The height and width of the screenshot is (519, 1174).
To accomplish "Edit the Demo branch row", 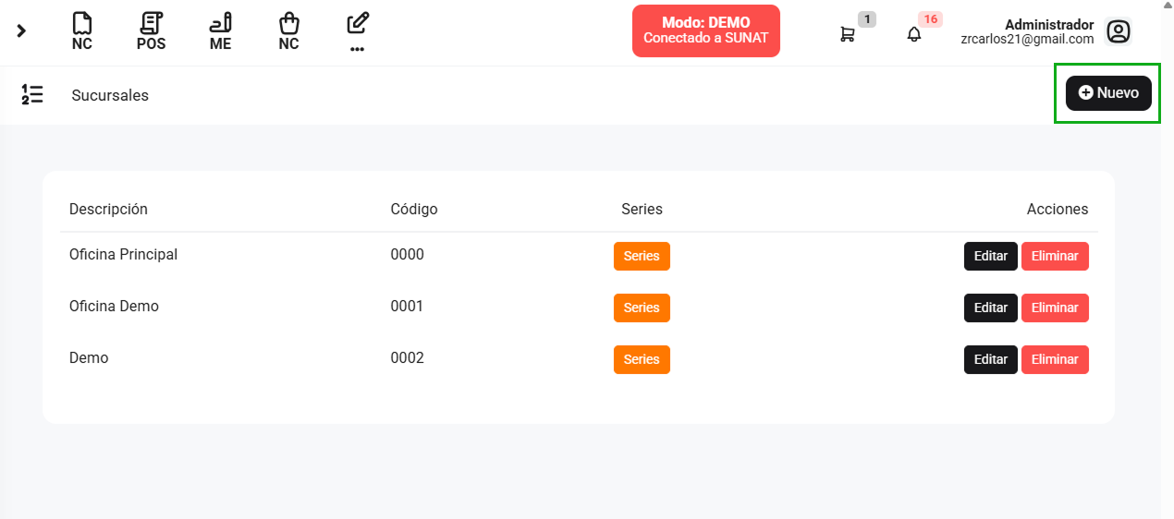I will coord(991,359).
